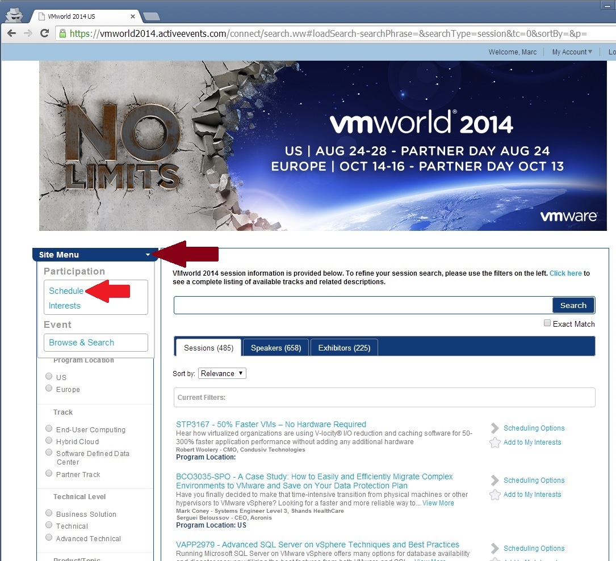Select the Europe program location radio button
Image resolution: width=616 pixels, height=561 pixels.
pyautogui.click(x=49, y=389)
